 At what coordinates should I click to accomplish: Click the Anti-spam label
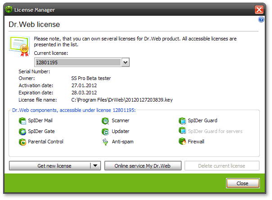(122, 142)
